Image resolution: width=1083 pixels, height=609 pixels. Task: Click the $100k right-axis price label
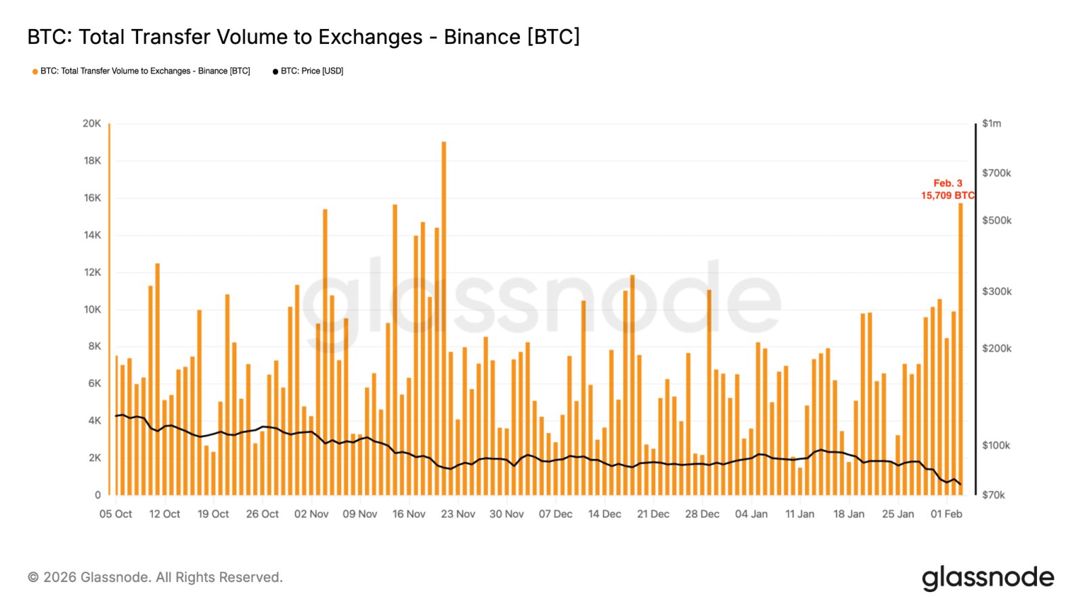click(x=996, y=445)
